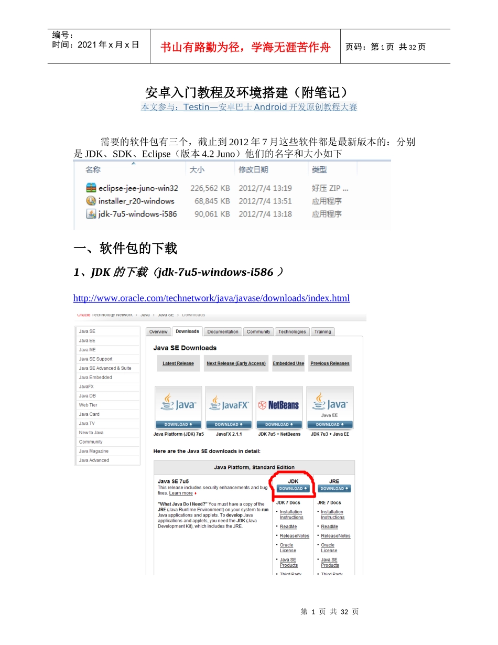Open JRE 7 Docs Installation Instructions

pos(332,514)
